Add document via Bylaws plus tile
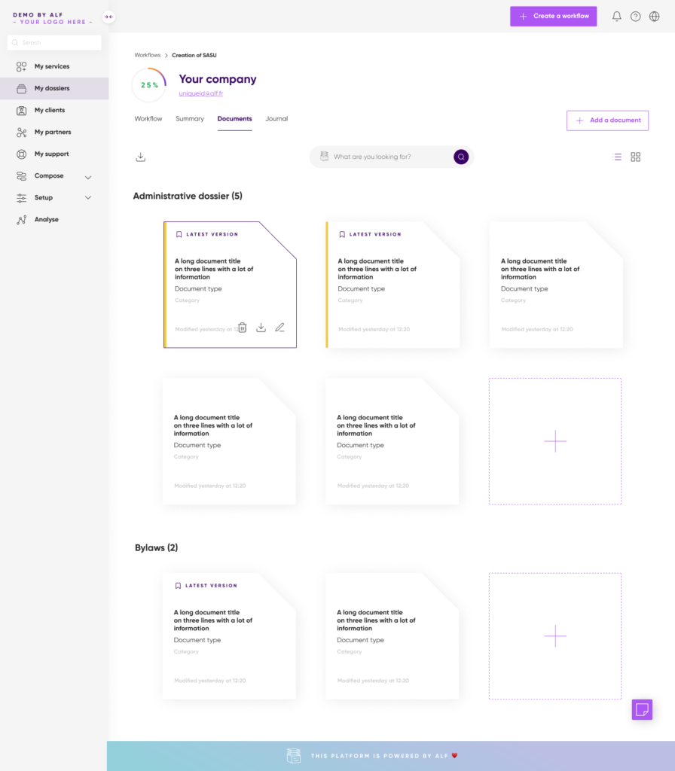The image size is (675, 771). (x=555, y=635)
